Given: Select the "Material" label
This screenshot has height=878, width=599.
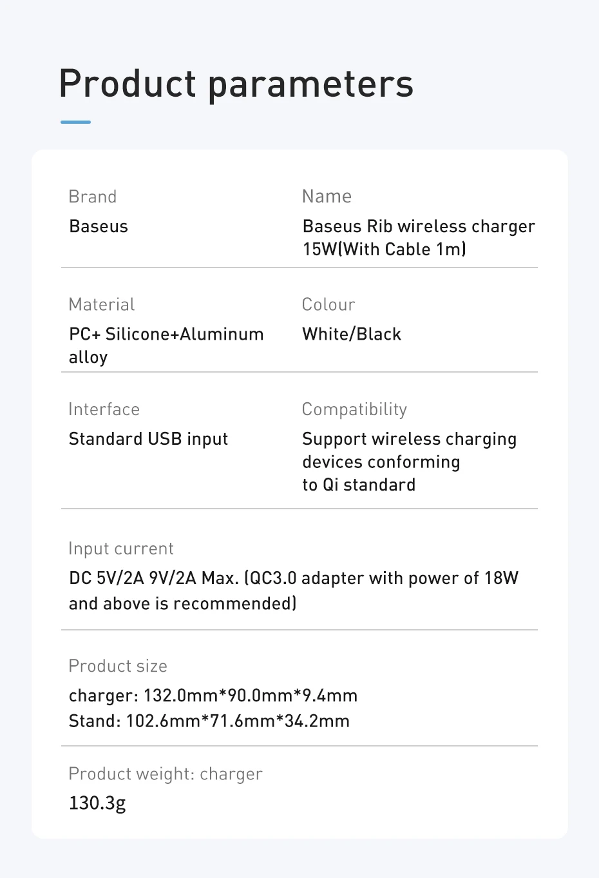Looking at the screenshot, I should coord(102,304).
